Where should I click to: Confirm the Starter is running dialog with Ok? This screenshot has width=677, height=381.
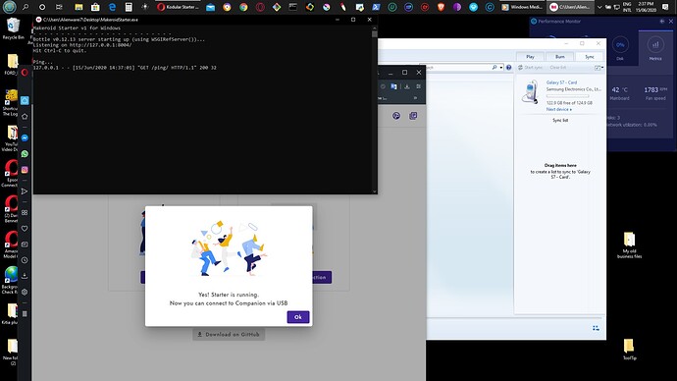click(298, 317)
